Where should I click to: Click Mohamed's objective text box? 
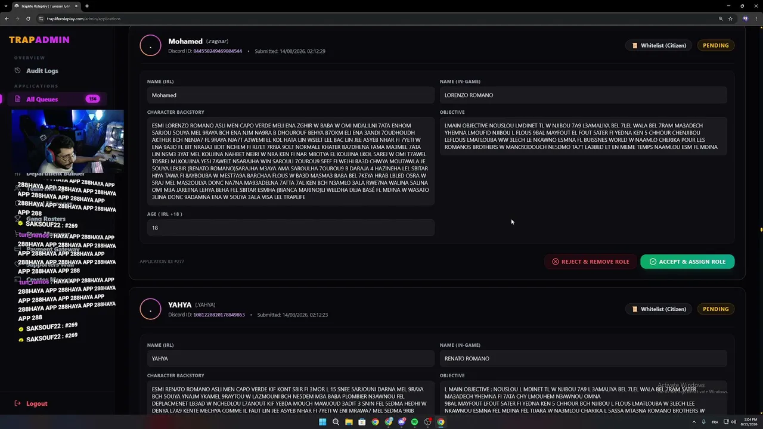(584, 136)
